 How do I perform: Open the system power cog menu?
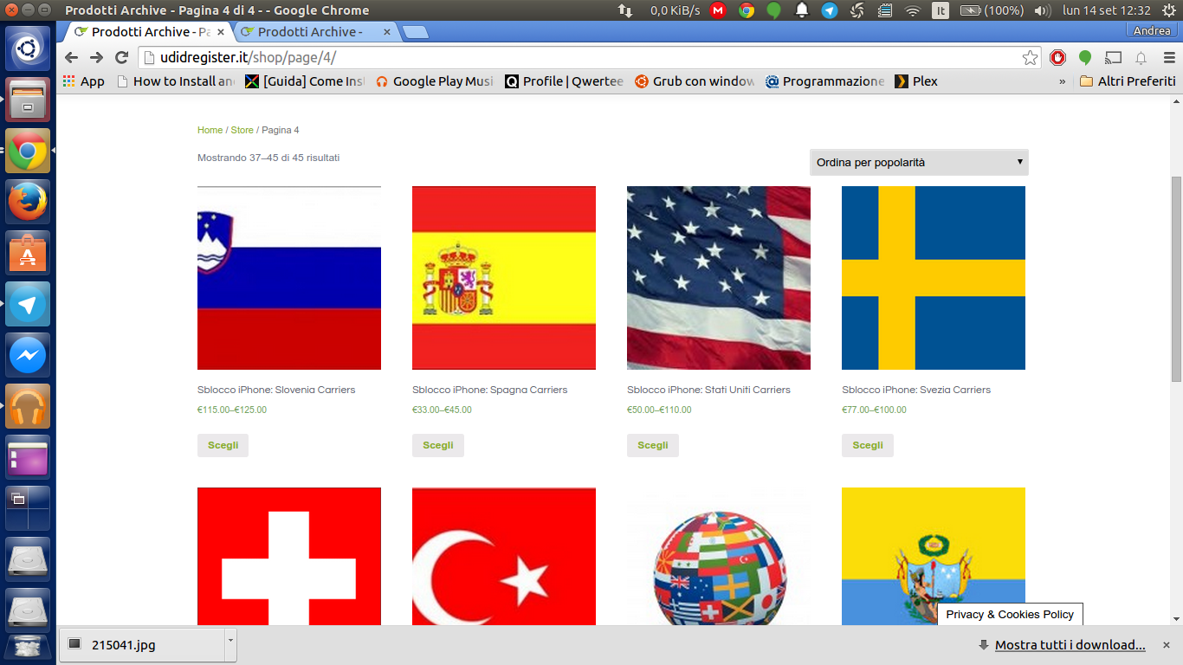point(1168,10)
